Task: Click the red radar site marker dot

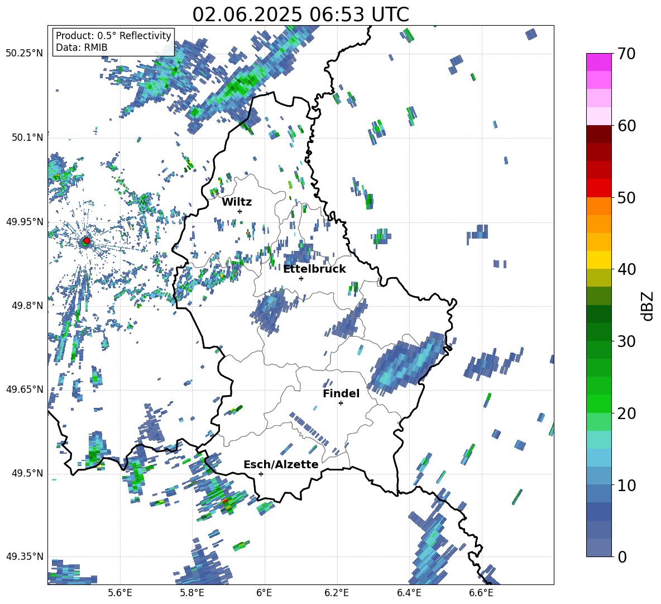Action: click(87, 240)
